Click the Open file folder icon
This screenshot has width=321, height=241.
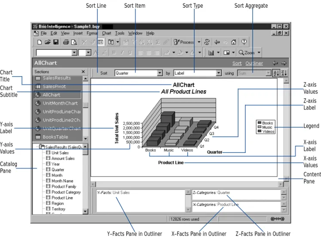(x=48, y=42)
